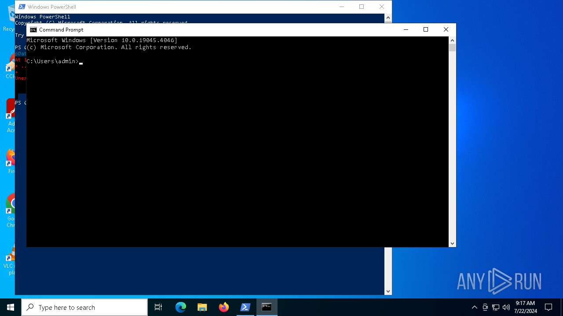Image resolution: width=563 pixels, height=316 pixels.
Task: Maximize the Command Prompt window
Action: [426, 29]
